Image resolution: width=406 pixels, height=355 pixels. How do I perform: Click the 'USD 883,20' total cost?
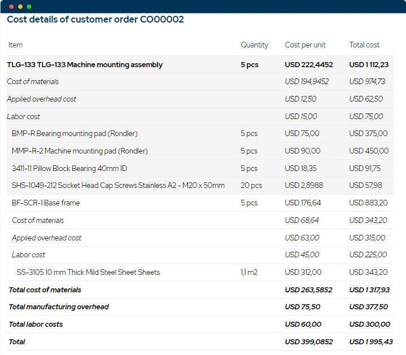(368, 203)
